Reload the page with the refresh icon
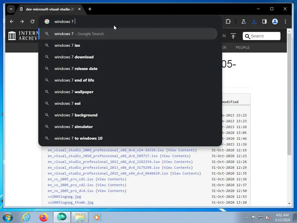The height and width of the screenshot is (223, 297). 32,21
